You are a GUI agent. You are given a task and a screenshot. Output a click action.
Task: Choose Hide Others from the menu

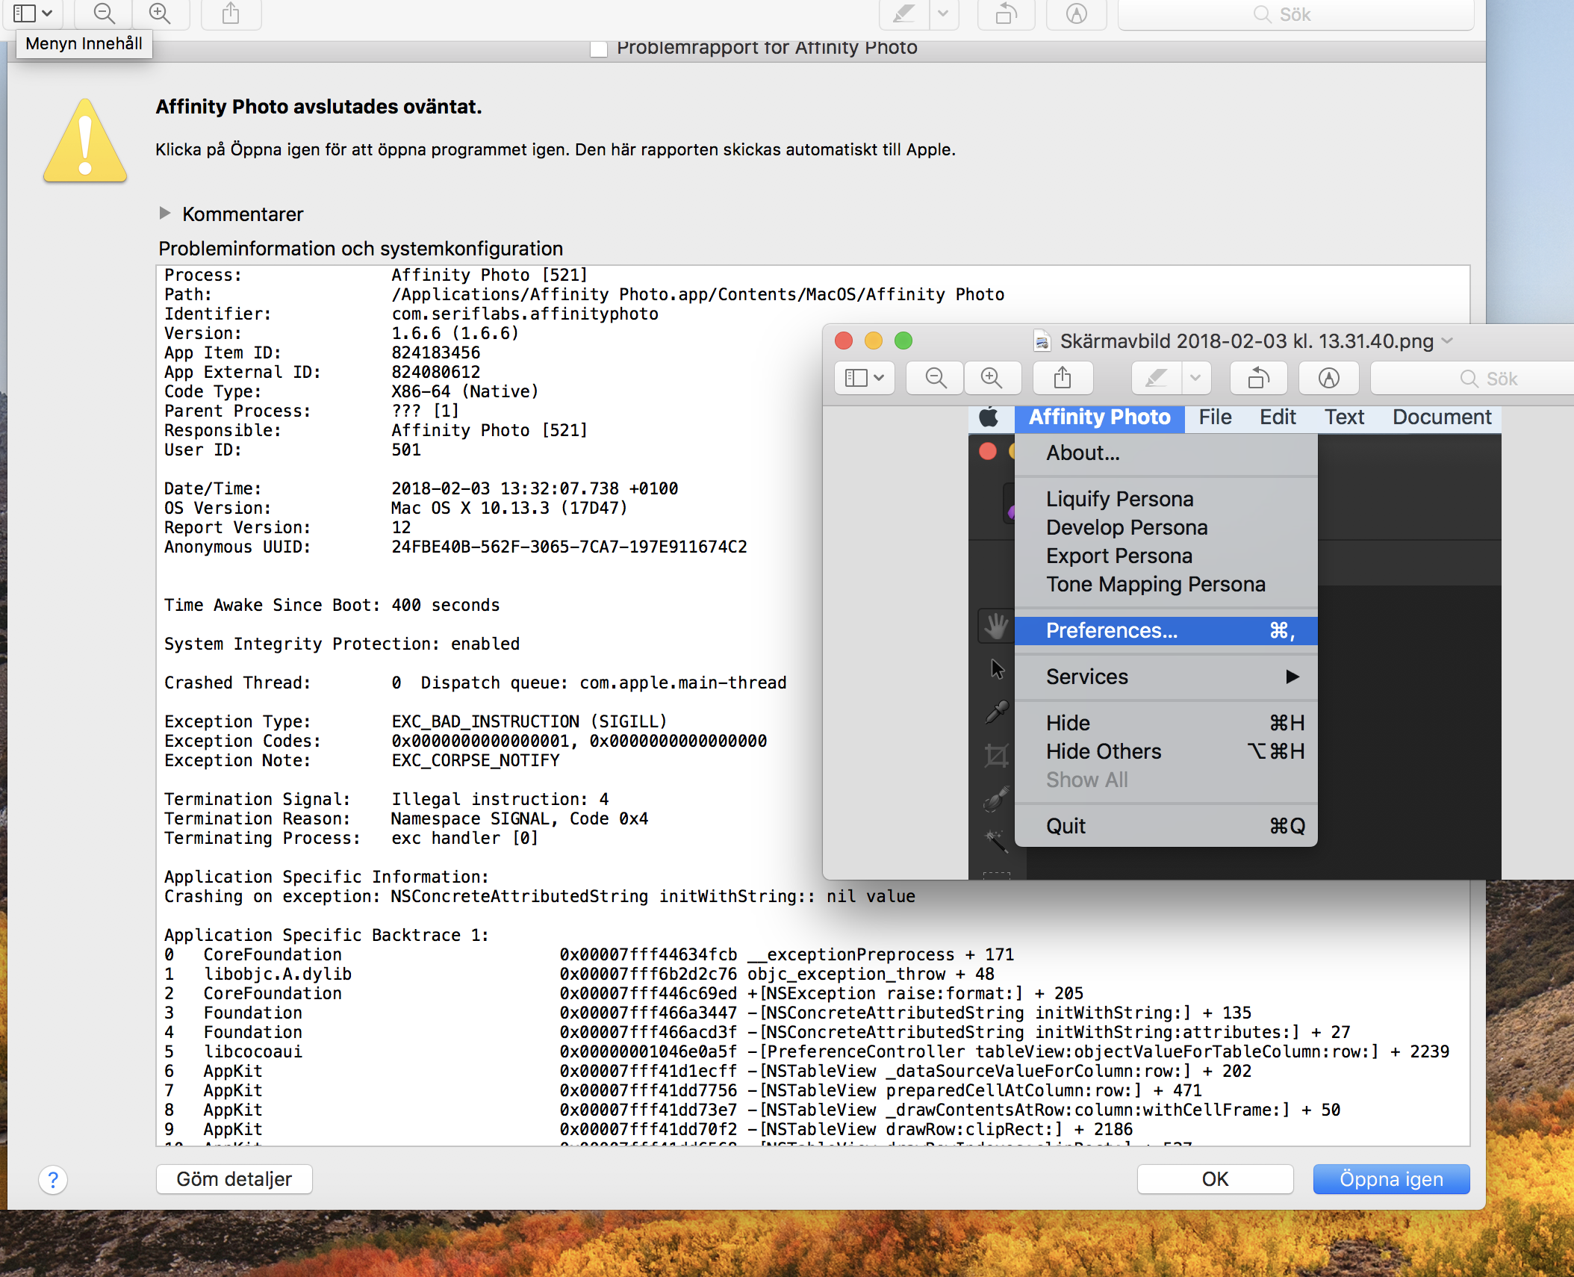(1166, 751)
